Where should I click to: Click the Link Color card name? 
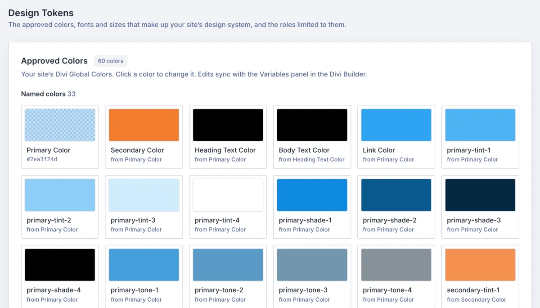pyautogui.click(x=379, y=150)
